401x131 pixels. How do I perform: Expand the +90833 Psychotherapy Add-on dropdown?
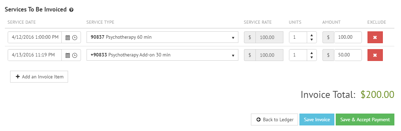pyautogui.click(x=162, y=55)
